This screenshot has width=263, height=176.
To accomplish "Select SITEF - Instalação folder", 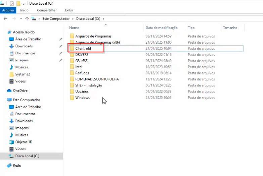I will pyautogui.click(x=89, y=85).
